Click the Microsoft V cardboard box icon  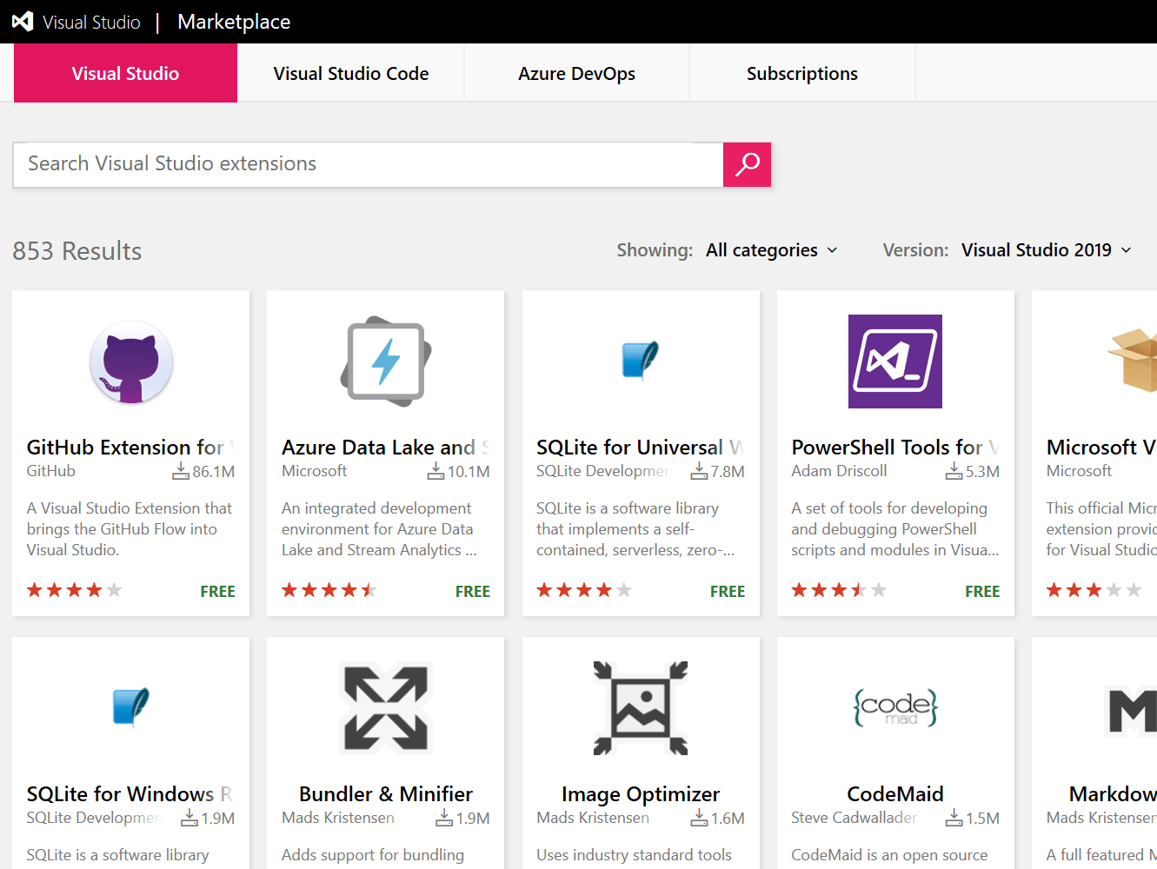coord(1132,360)
